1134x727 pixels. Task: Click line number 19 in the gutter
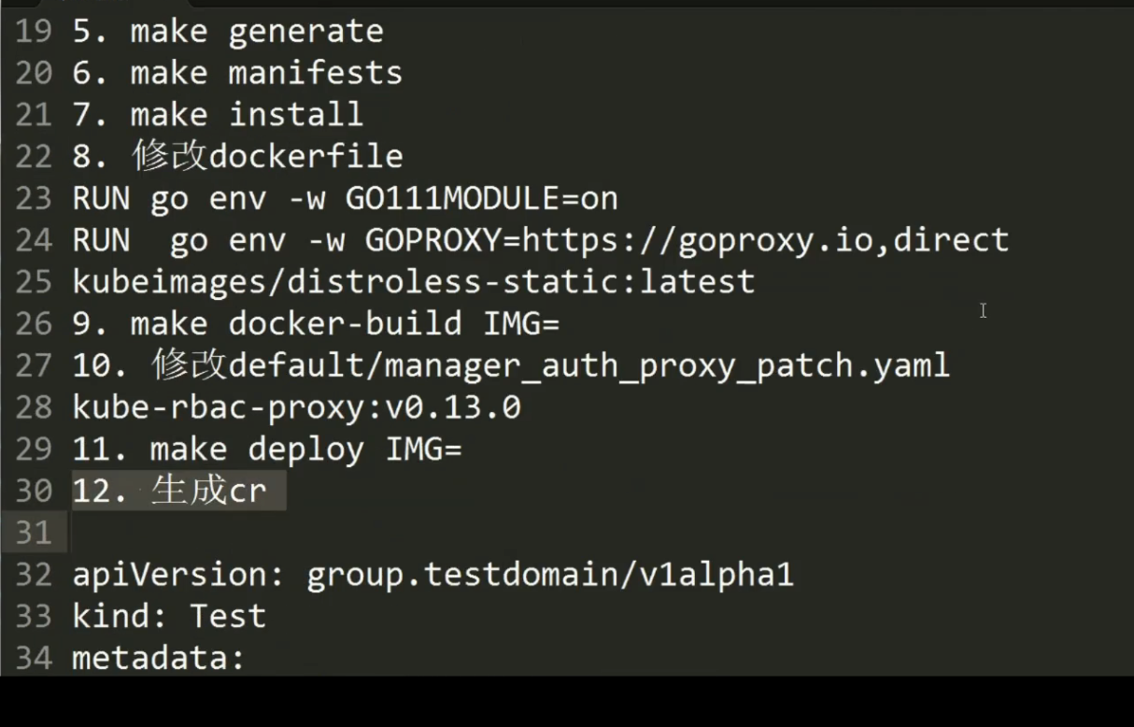click(34, 31)
